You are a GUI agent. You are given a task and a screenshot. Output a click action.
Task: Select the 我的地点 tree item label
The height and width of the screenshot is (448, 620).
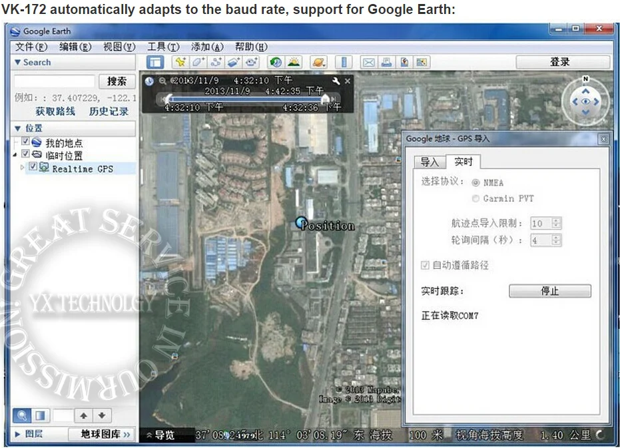coord(64,142)
